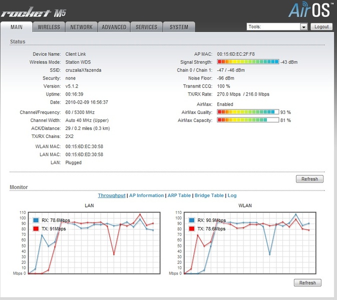337x300 pixels.
Task: Click the Security value 'none'
Action: (x=71, y=78)
